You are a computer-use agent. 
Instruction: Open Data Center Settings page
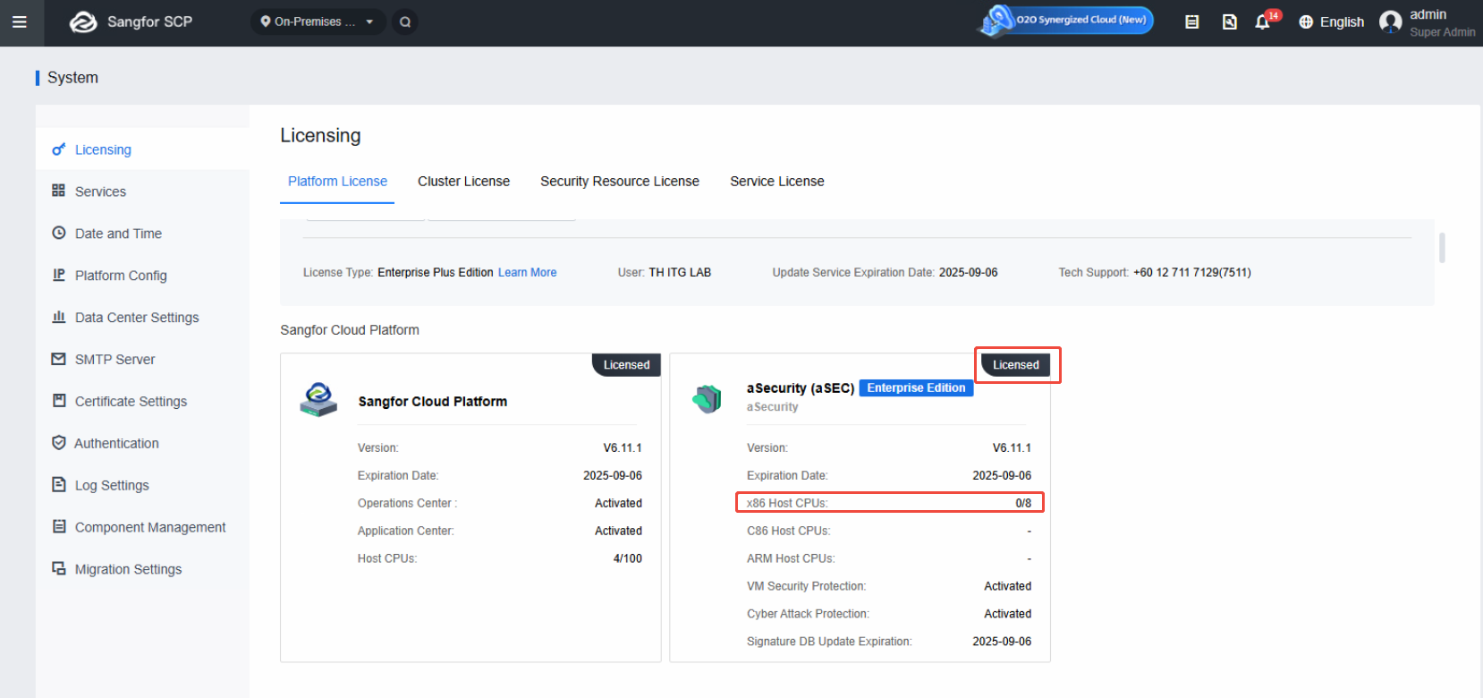click(142, 318)
